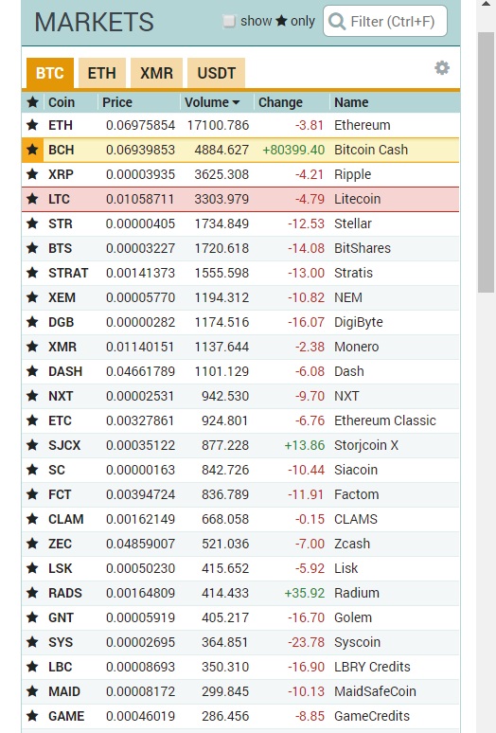The image size is (496, 733).
Task: Toggle the star for ETH
Action: click(32, 125)
